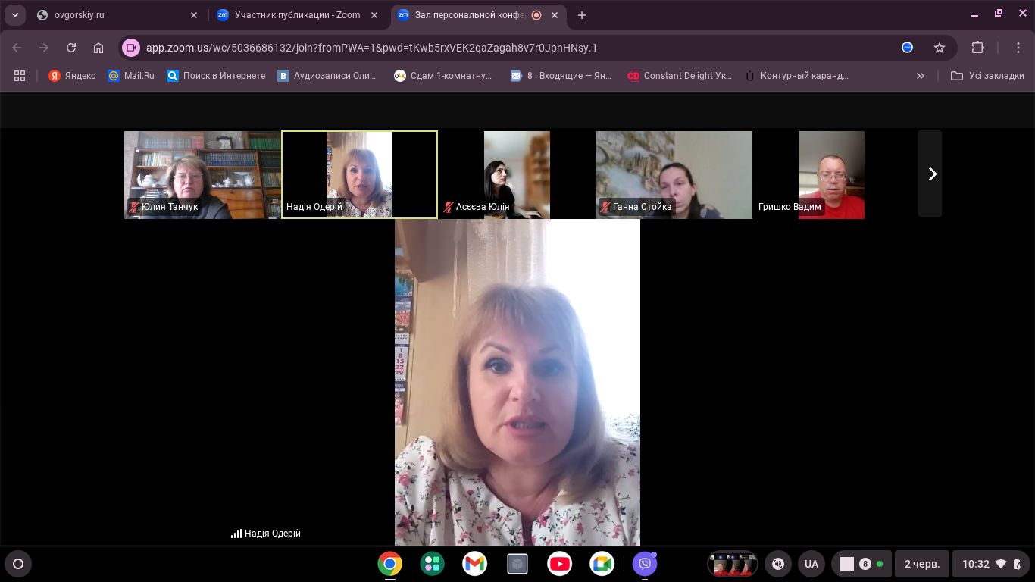Open the media controls thumbnail in shelf
Image resolution: width=1035 pixels, height=582 pixels.
733,564
